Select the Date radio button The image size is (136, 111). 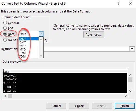pyautogui.click(x=5, y=34)
